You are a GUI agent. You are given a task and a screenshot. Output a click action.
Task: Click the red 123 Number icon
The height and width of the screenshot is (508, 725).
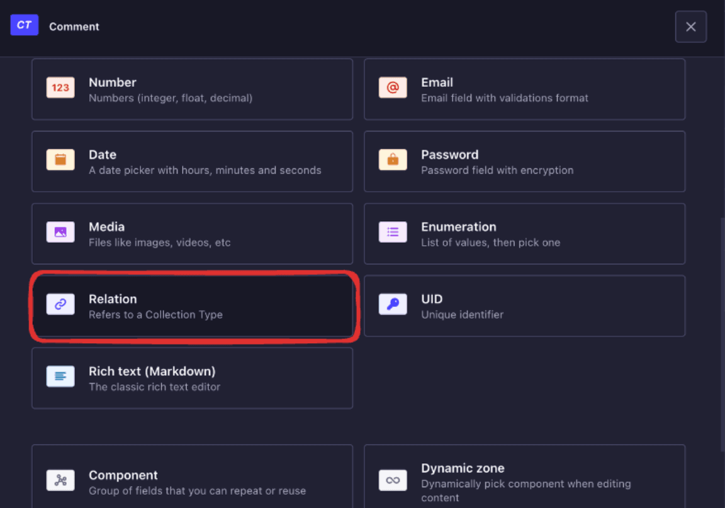(60, 88)
